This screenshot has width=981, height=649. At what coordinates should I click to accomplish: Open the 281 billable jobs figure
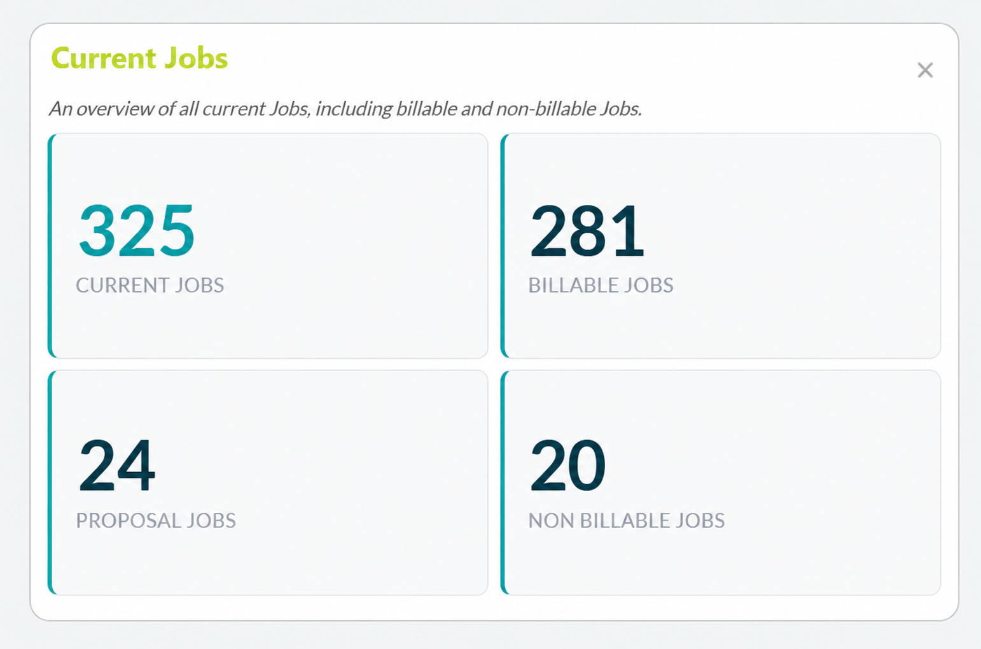(587, 230)
